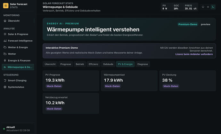Viewport: 221px width, 134px height.
Task: Click the Wärmepumpe intelligent verstehen heading
Action: pyautogui.click(x=93, y=29)
